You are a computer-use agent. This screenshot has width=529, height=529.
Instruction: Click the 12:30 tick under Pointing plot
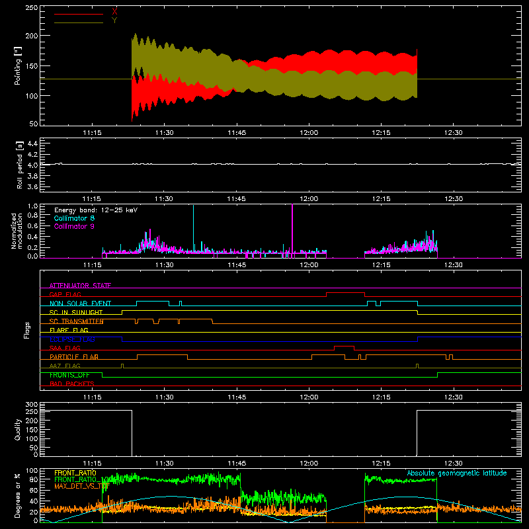tap(454, 133)
